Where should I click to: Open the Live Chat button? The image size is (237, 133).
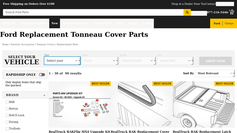[199, 13]
